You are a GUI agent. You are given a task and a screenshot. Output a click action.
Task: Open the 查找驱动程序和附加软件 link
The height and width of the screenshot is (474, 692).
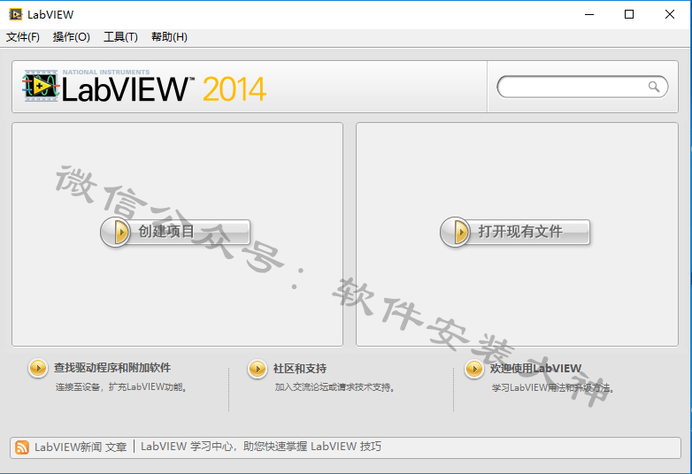[112, 368]
